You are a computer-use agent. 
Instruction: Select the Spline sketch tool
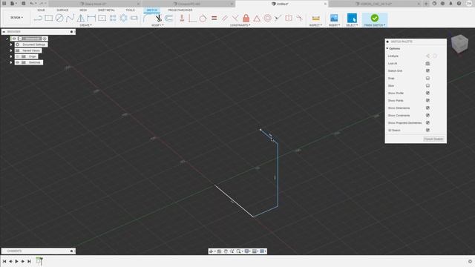[x=70, y=18]
